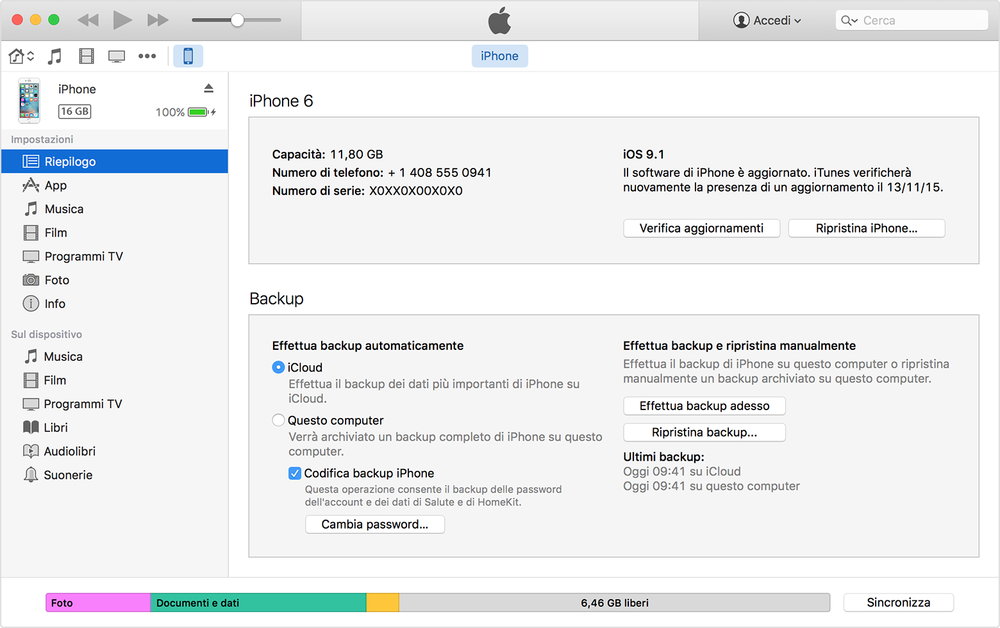The width and height of the screenshot is (1000, 628).
Task: Skip forward with the fast-forward button
Action: [x=158, y=20]
